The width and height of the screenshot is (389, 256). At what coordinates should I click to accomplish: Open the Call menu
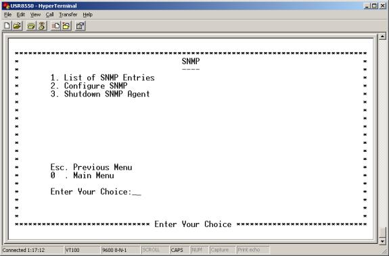click(49, 15)
